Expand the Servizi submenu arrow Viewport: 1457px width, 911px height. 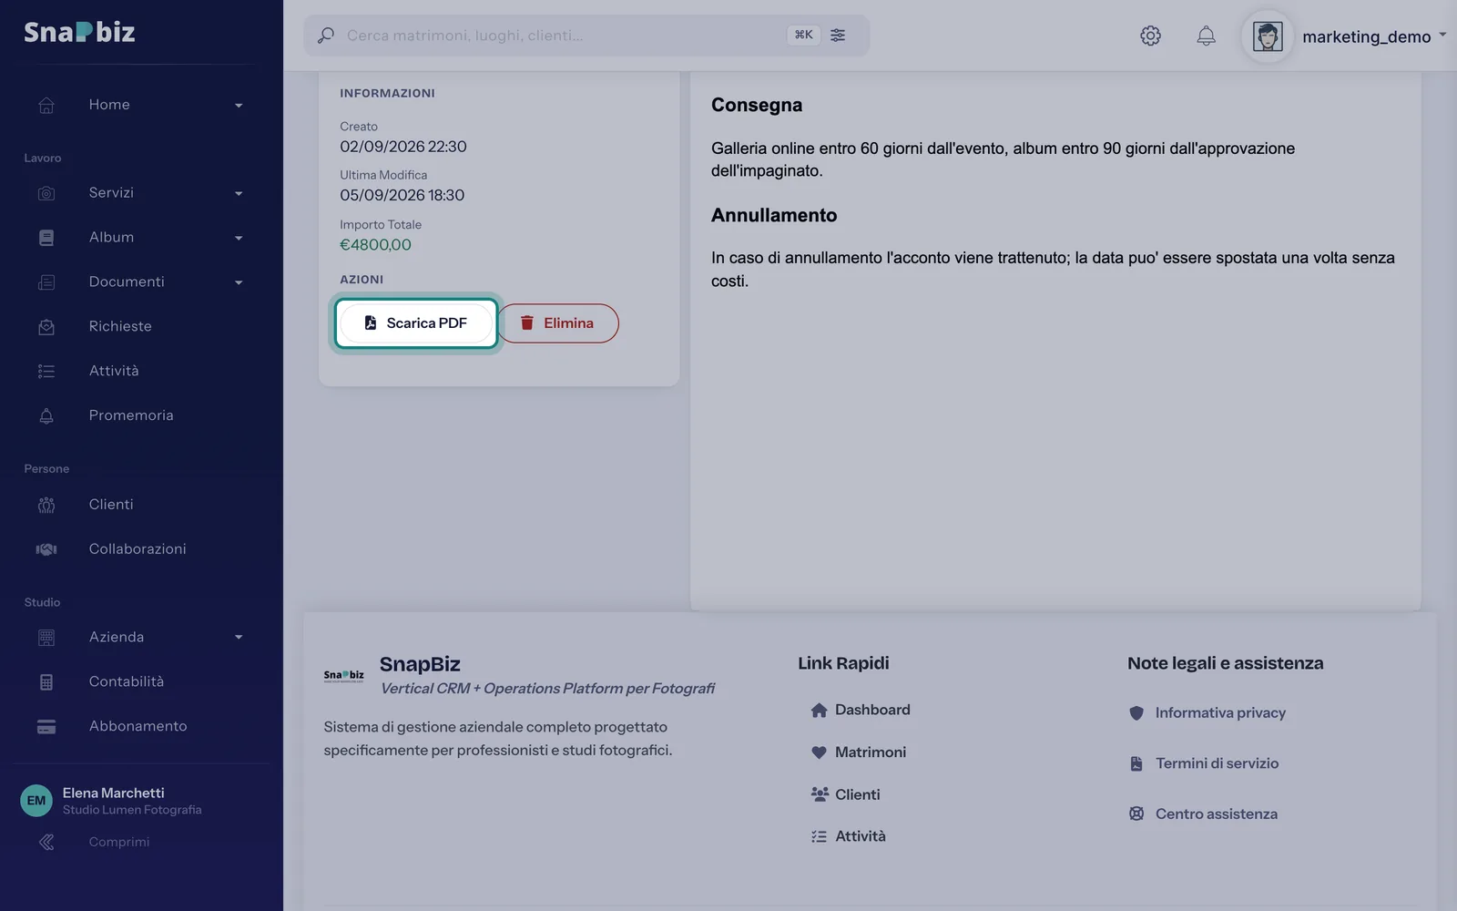pos(239,193)
